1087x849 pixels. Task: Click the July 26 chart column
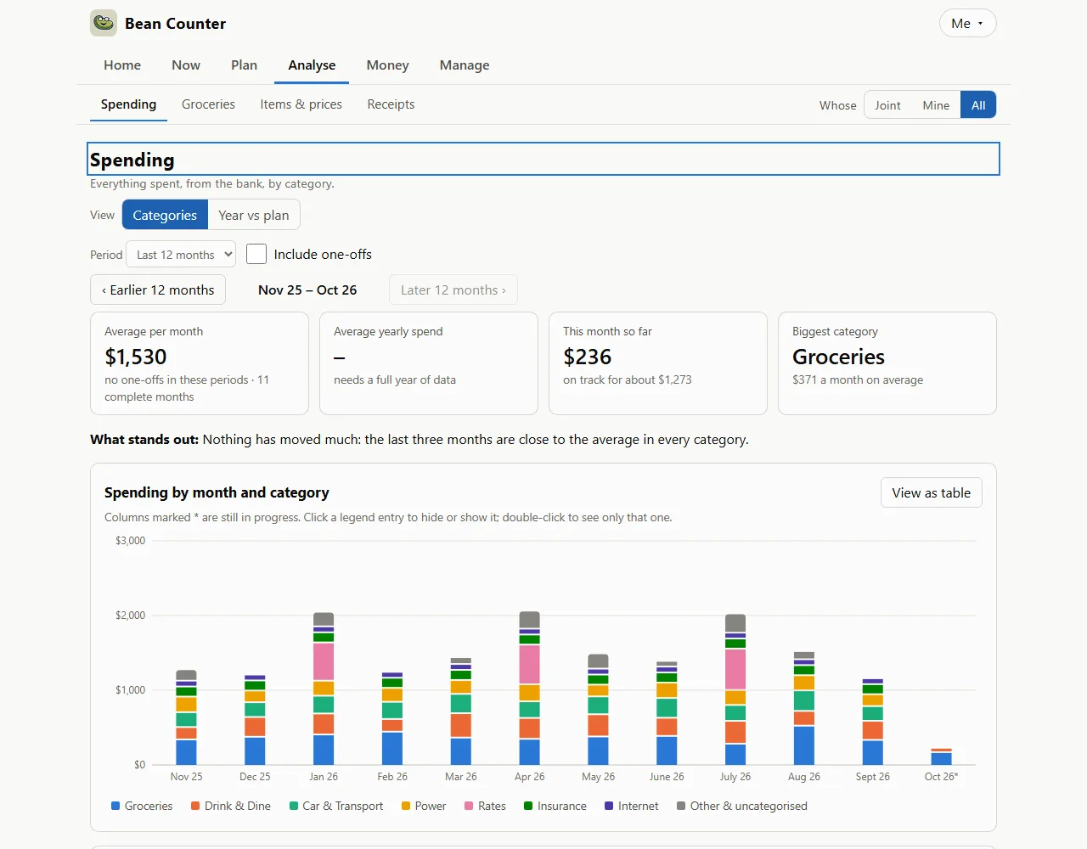pos(735,689)
